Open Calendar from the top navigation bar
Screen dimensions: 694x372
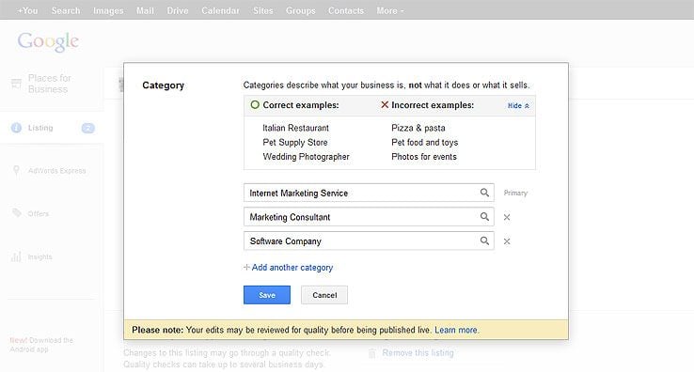coord(220,10)
